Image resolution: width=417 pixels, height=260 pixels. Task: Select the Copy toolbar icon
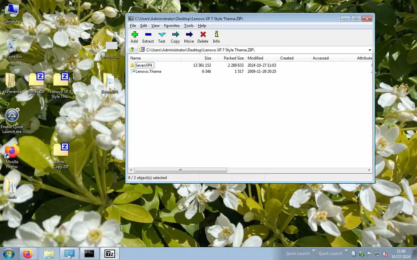click(x=175, y=37)
